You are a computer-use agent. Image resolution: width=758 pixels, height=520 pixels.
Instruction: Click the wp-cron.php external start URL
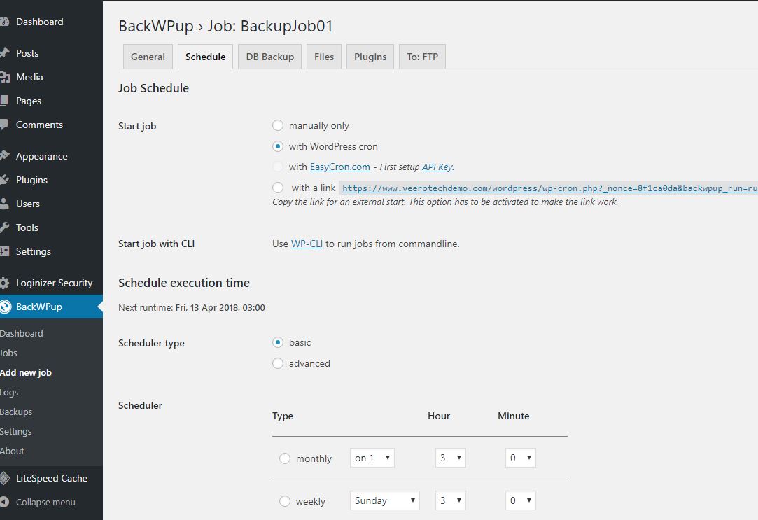[549, 188]
